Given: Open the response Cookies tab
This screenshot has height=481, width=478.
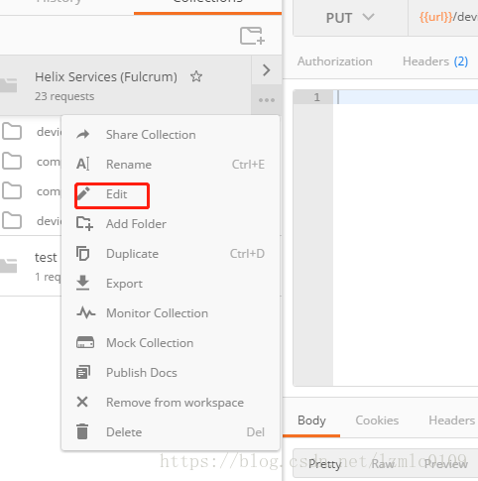Looking at the screenshot, I should 377,421.
